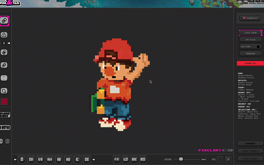Click the red Clear All button
The height and width of the screenshot is (165, 264).
(x=250, y=63)
